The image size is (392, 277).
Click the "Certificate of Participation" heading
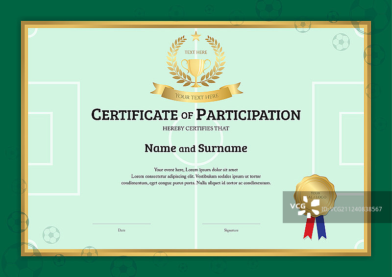tap(196, 115)
